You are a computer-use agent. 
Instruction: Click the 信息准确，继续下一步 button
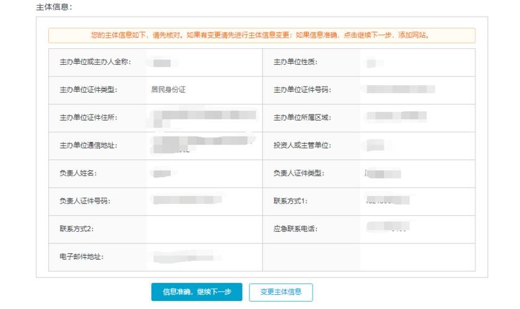197,292
